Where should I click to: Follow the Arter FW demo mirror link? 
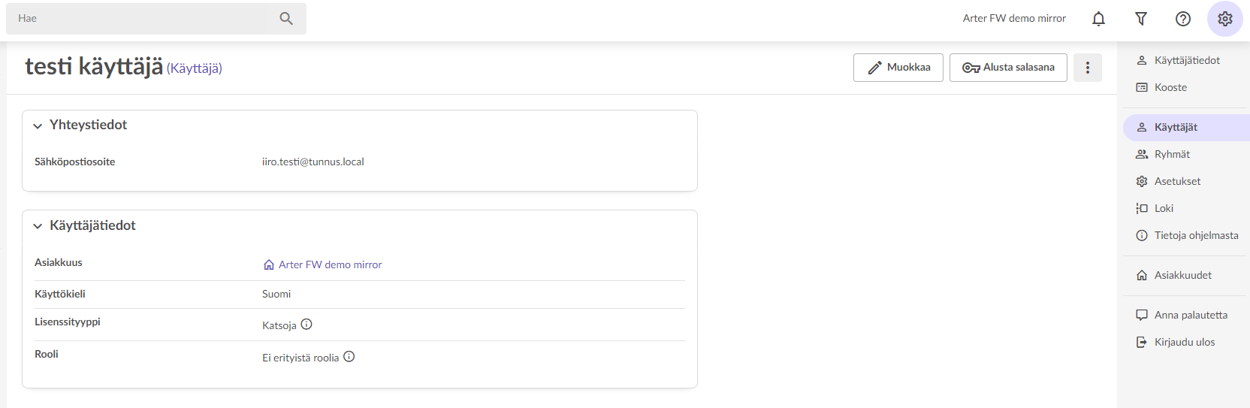(x=330, y=264)
